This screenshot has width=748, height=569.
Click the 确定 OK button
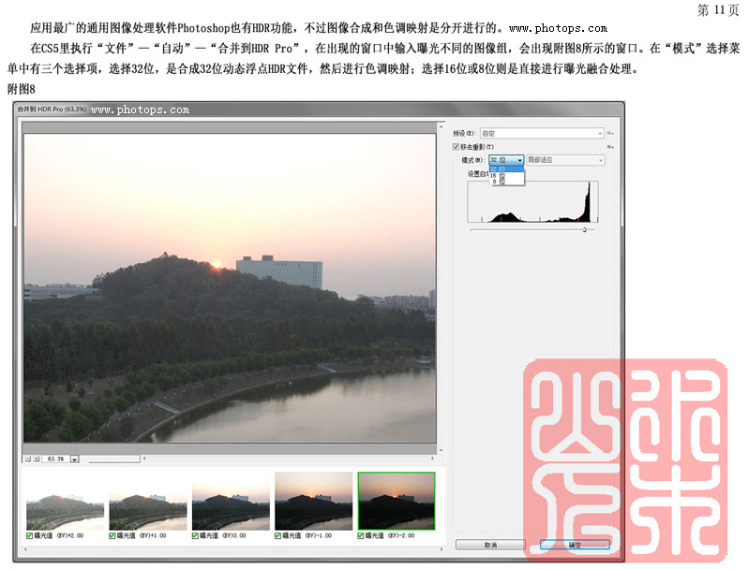(x=575, y=545)
